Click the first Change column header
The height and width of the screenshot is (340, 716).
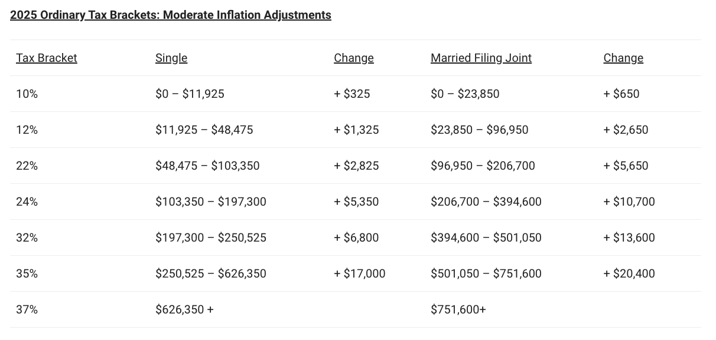pos(354,58)
